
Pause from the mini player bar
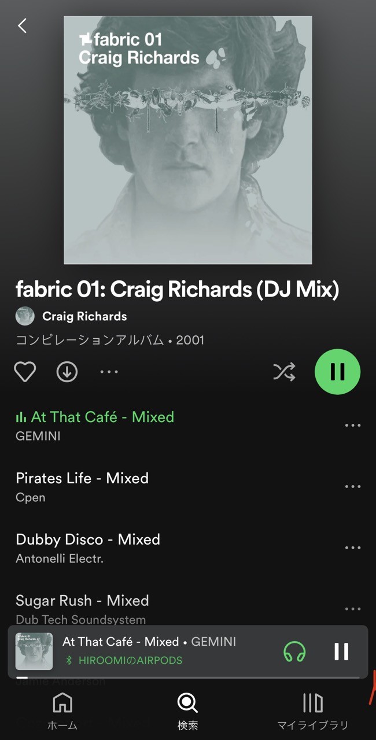(342, 652)
